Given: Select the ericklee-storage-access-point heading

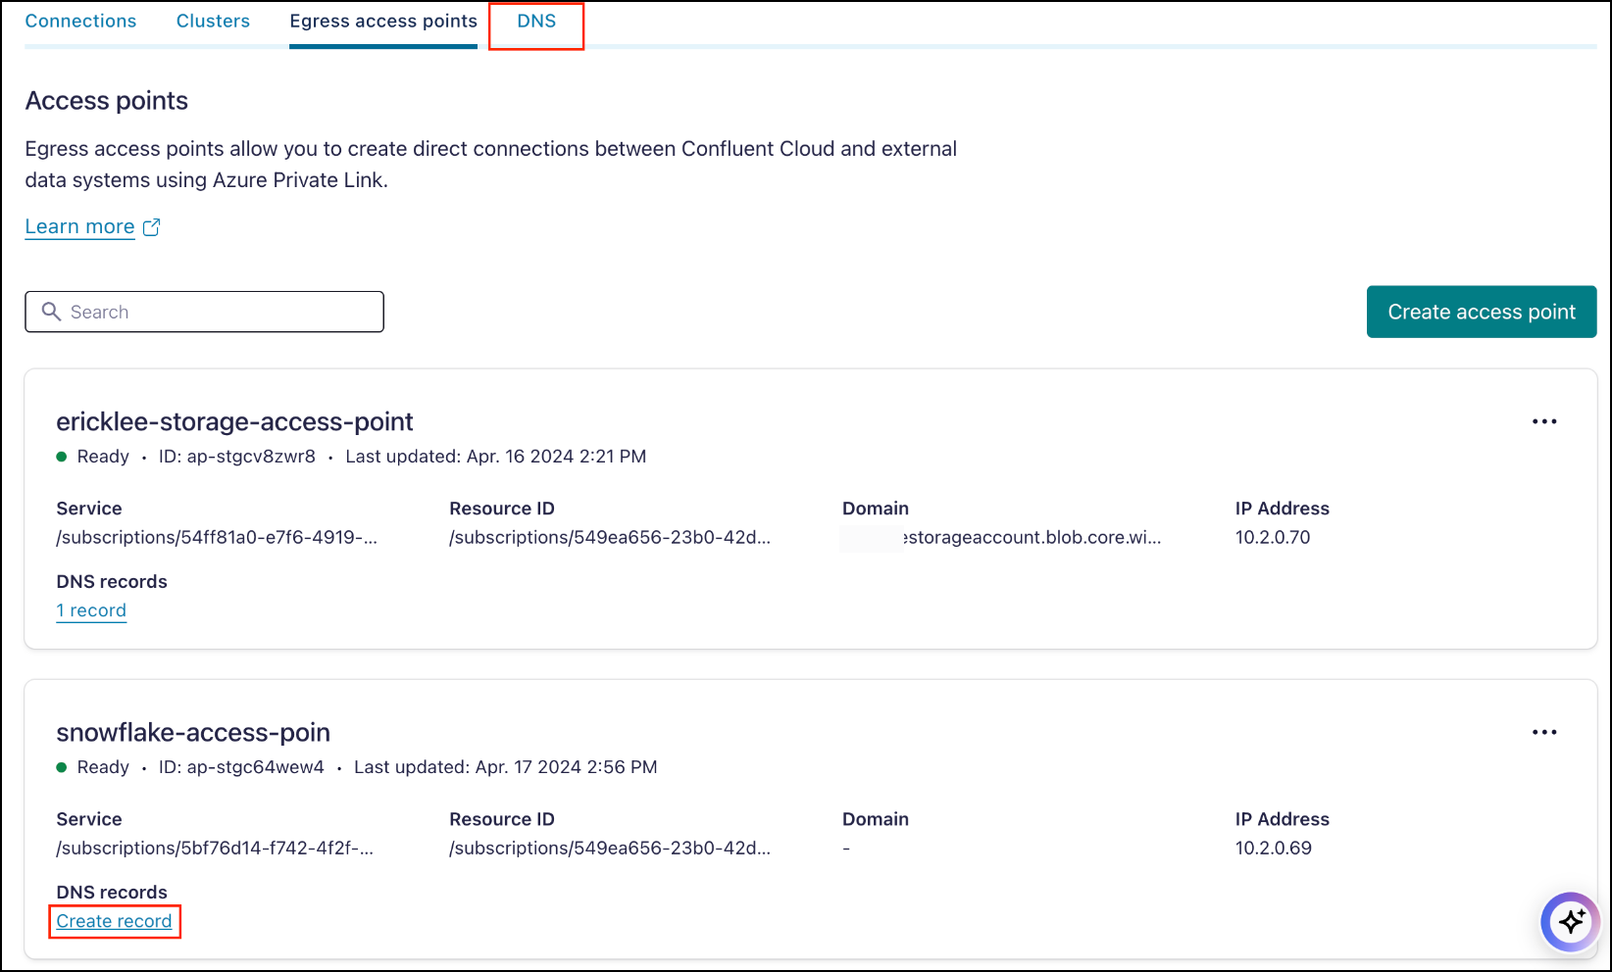Looking at the screenshot, I should (234, 421).
